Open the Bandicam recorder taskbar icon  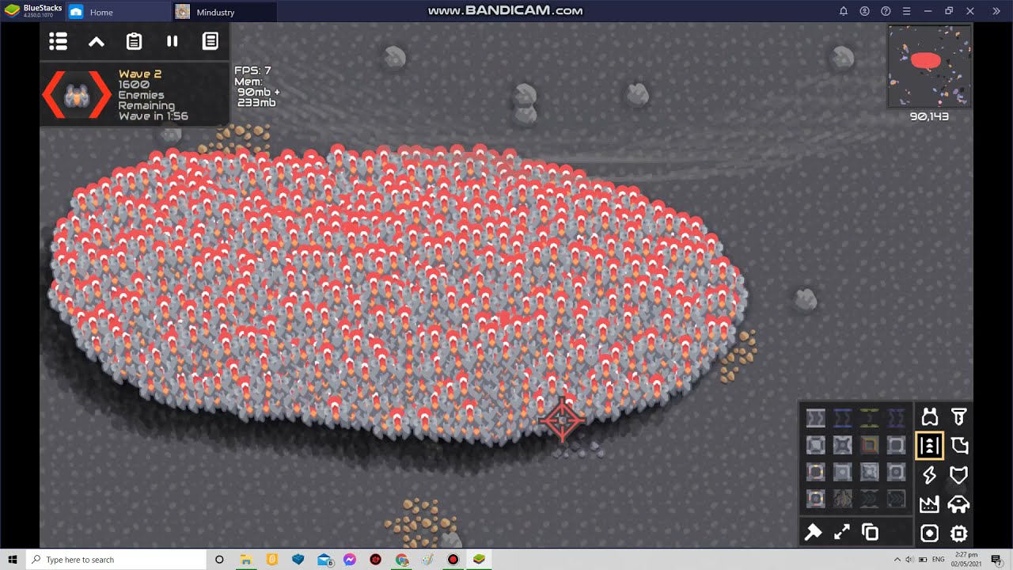[x=453, y=560]
